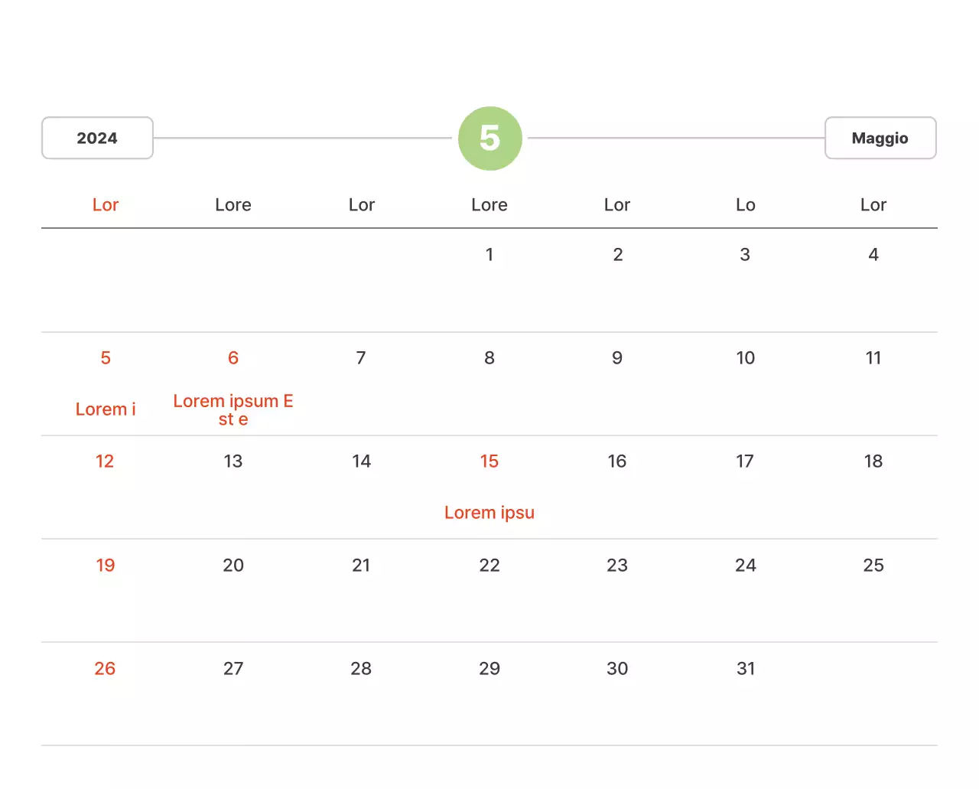979x789 pixels.
Task: Pick Sunday the 26th
Action: [105, 669]
